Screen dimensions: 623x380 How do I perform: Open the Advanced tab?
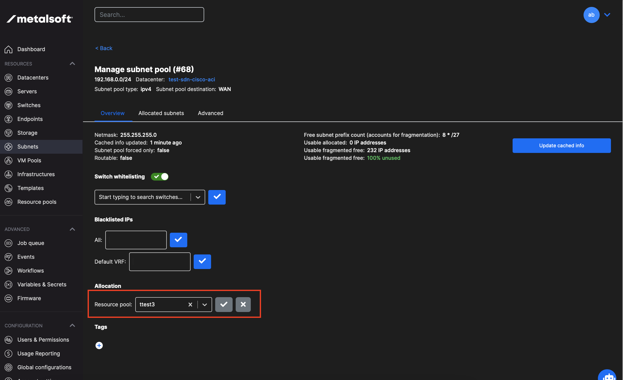pyautogui.click(x=210, y=113)
